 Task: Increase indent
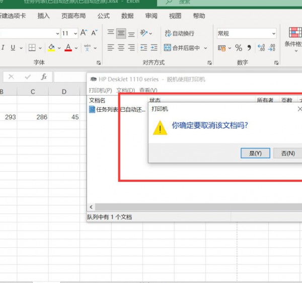click(154, 47)
